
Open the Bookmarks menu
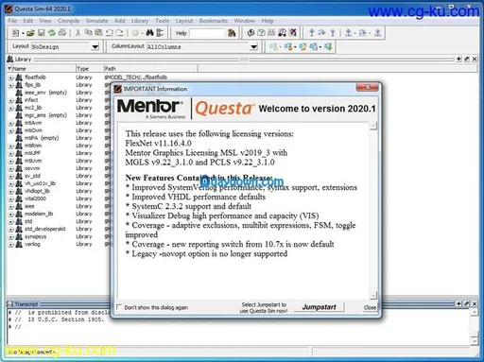[x=214, y=21]
